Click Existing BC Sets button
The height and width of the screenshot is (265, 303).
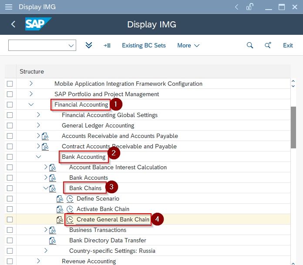coord(144,46)
